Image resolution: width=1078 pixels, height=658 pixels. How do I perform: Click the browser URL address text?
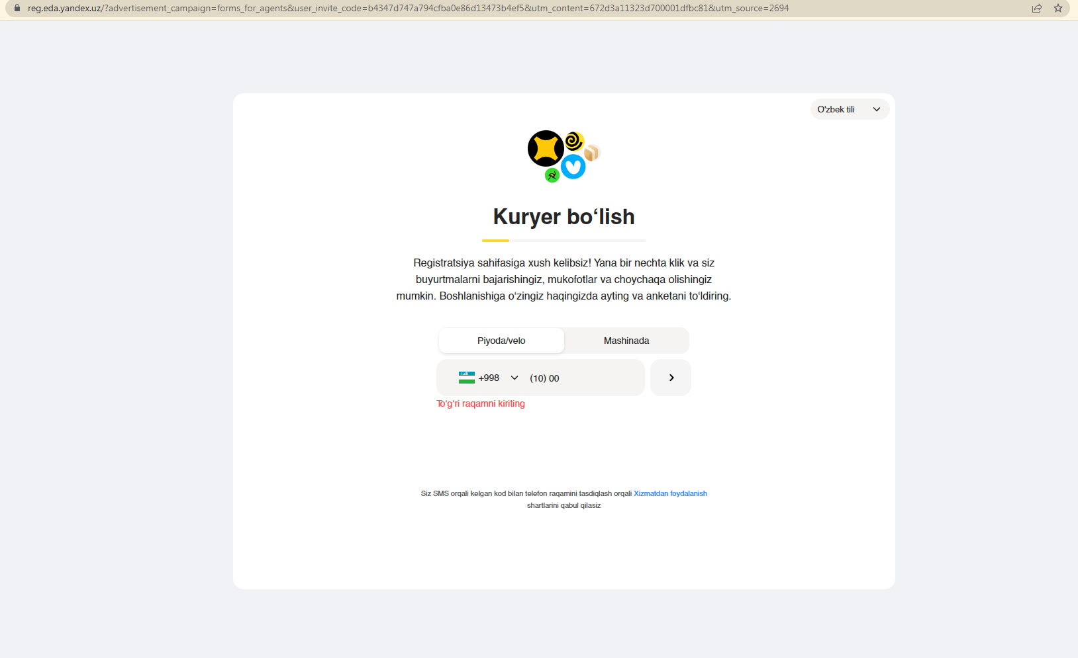point(408,9)
